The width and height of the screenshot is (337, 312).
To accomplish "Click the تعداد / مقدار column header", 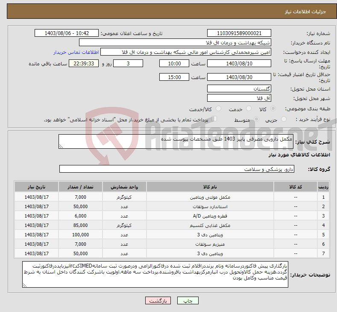I will (80, 187).
